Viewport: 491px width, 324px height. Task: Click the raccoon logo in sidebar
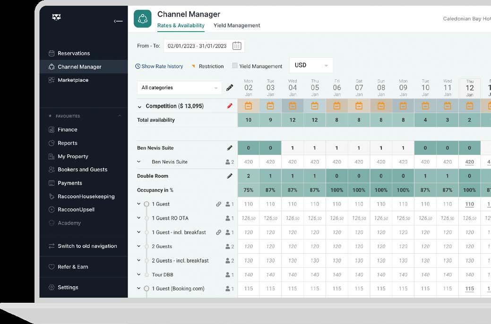point(56,17)
